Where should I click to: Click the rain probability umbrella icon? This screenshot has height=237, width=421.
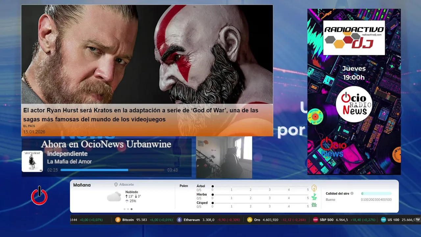pyautogui.click(x=127, y=201)
